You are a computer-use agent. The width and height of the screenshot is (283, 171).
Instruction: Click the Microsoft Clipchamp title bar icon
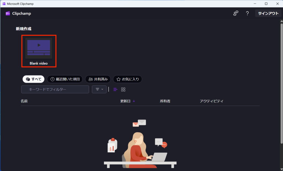pyautogui.click(x=4, y=4)
